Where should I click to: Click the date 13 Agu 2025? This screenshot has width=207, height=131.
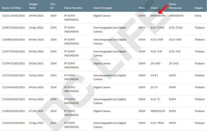click(x=36, y=123)
